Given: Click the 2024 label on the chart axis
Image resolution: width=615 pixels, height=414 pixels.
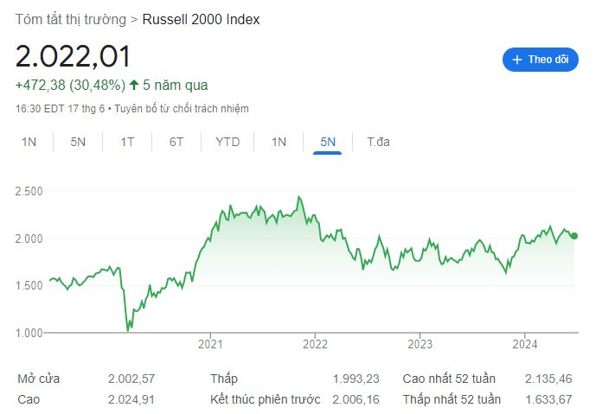Looking at the screenshot, I should (x=525, y=344).
